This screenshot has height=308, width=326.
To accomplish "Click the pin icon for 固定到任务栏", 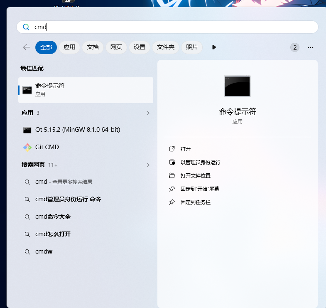I will pyautogui.click(x=172, y=202).
